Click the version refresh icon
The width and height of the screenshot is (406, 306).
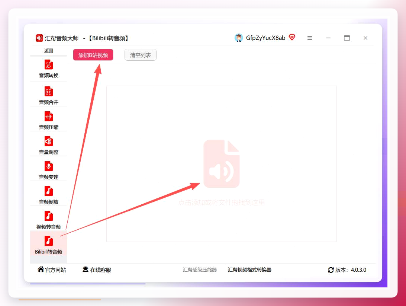(x=331, y=270)
